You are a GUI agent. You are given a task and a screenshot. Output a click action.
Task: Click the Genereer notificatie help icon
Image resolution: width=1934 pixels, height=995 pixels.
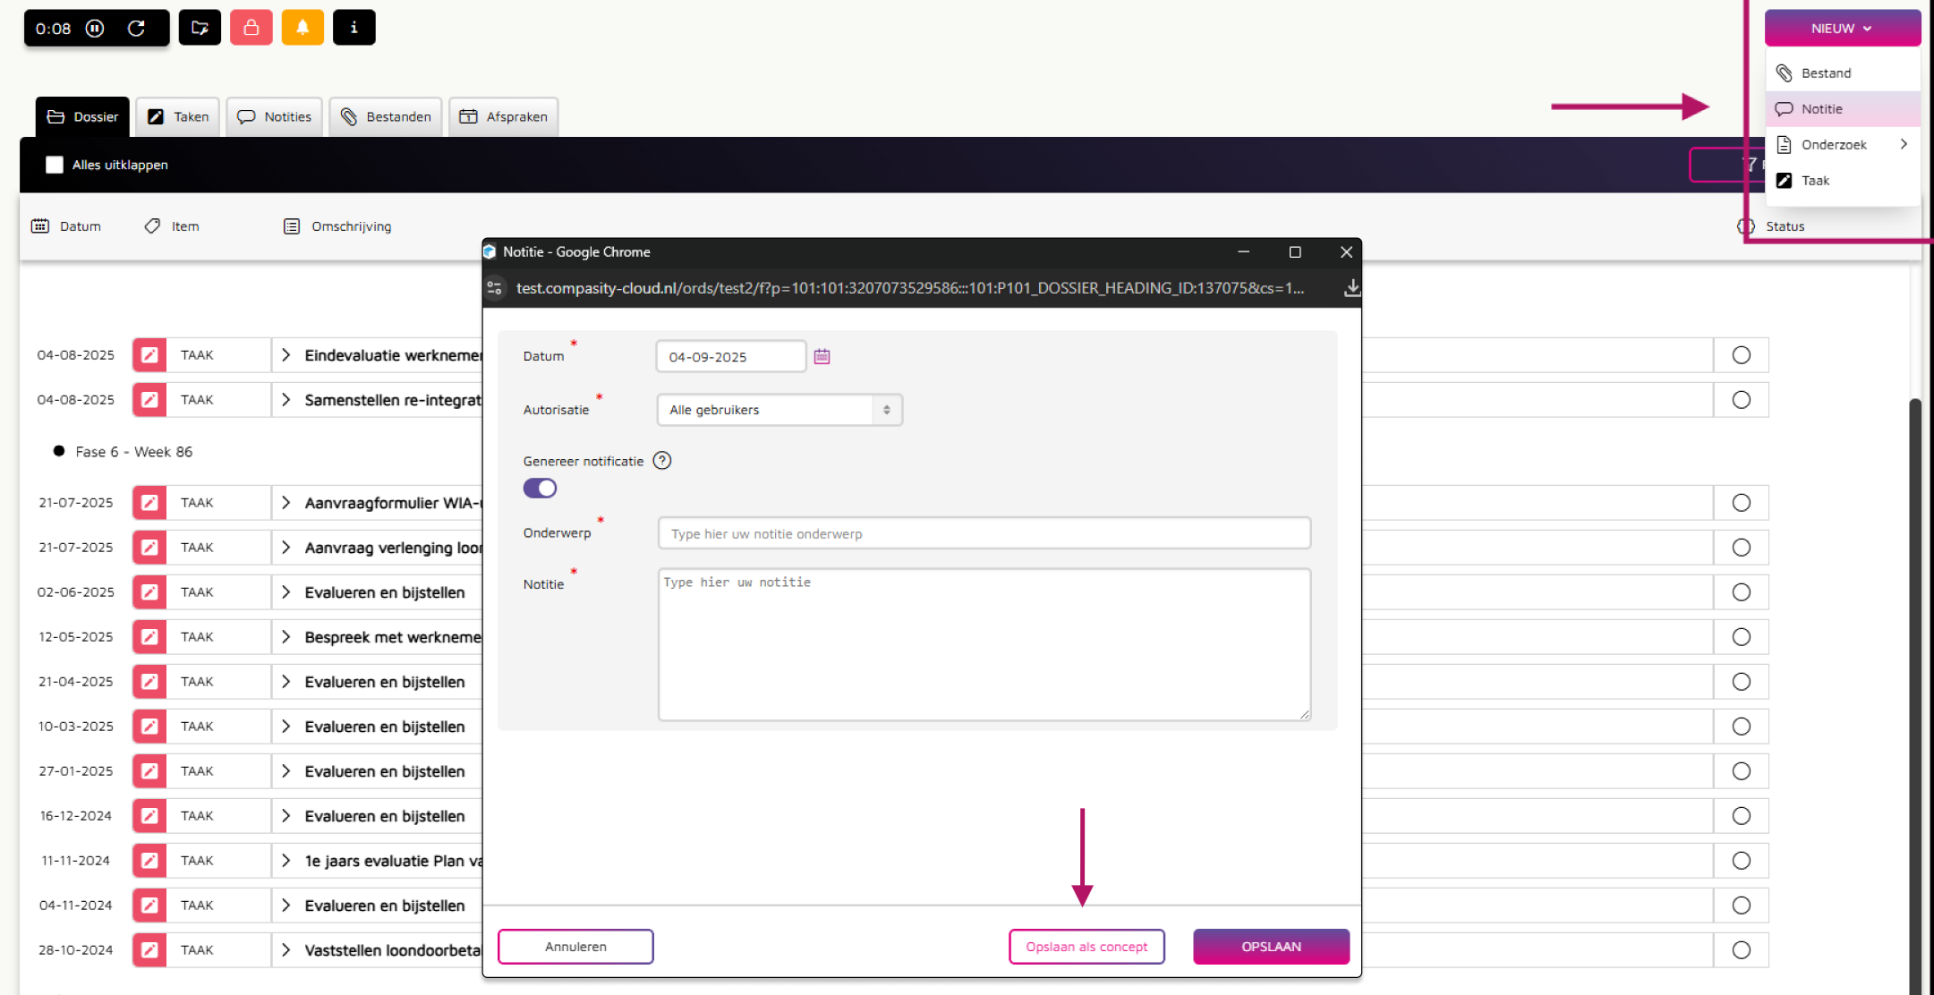click(661, 461)
